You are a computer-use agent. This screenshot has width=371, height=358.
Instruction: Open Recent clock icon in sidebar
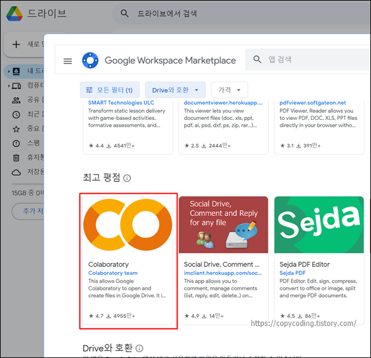tap(16, 114)
